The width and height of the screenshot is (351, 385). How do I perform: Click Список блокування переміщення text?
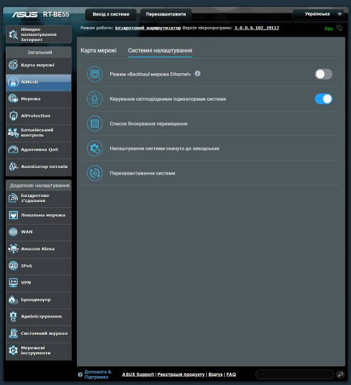(x=149, y=124)
